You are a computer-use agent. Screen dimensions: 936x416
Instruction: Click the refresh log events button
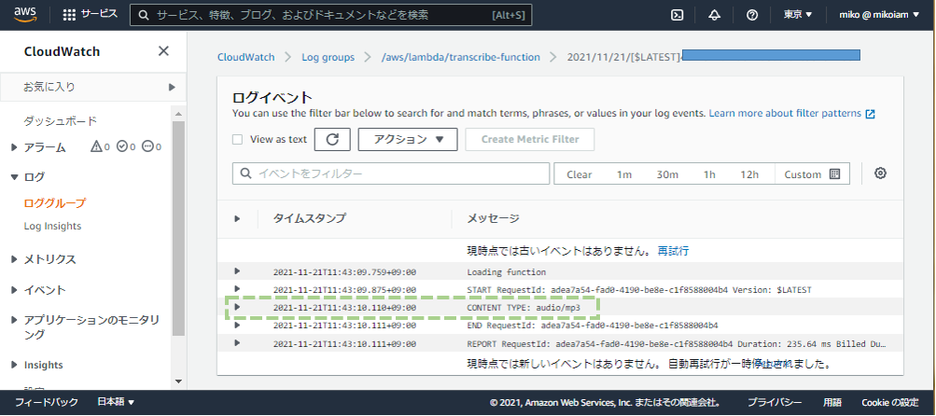coord(332,139)
